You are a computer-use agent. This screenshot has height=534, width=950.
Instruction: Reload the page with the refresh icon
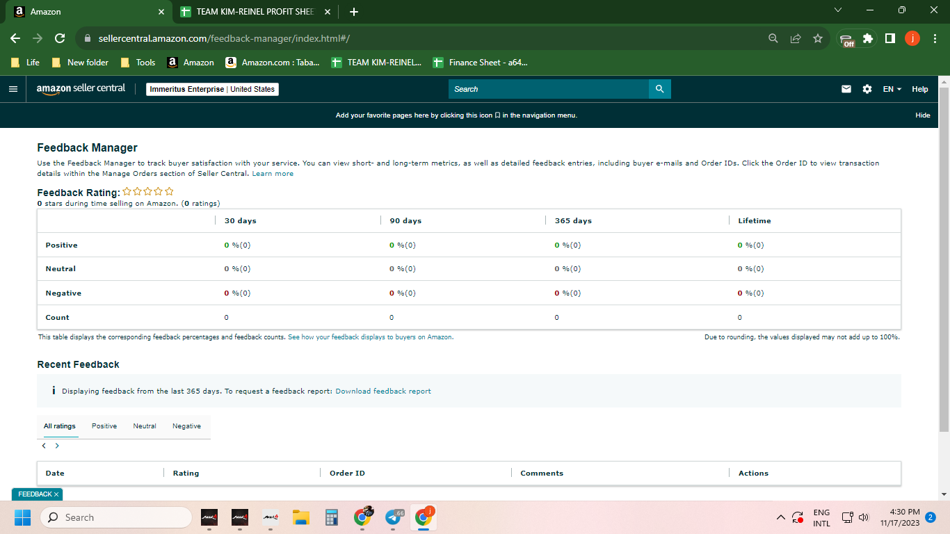coord(60,38)
